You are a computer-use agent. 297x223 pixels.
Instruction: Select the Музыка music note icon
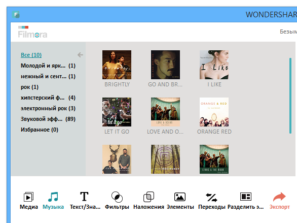[x=53, y=197]
